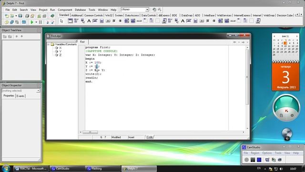Click editor navigate forward arrow
305x172 pixels.
(243, 43)
